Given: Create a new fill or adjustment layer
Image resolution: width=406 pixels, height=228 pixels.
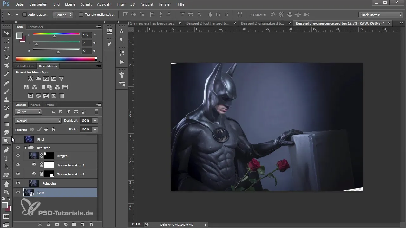Looking at the screenshot, I should [66, 225].
